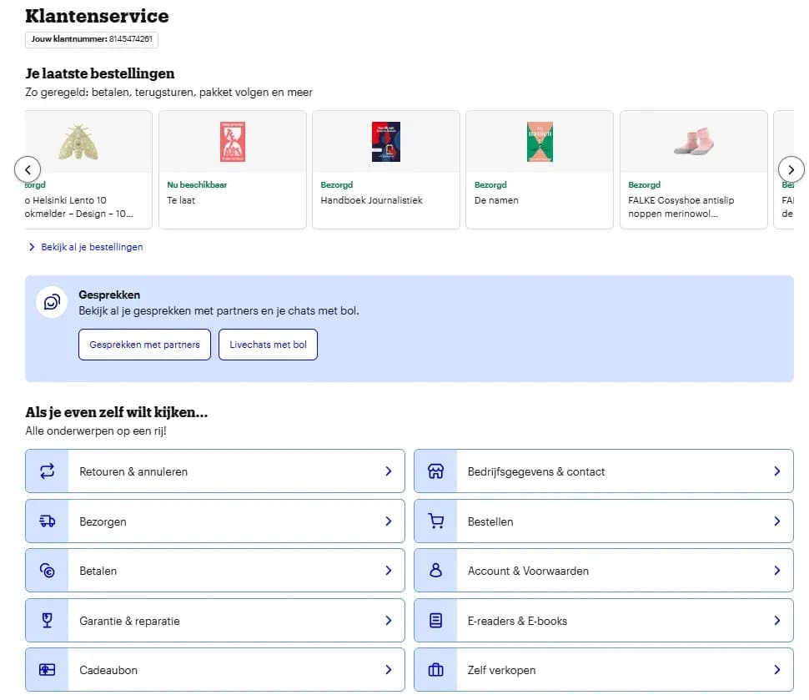This screenshot has width=809, height=700.
Task: Open the E-readers & E-books label
Action: click(x=517, y=621)
